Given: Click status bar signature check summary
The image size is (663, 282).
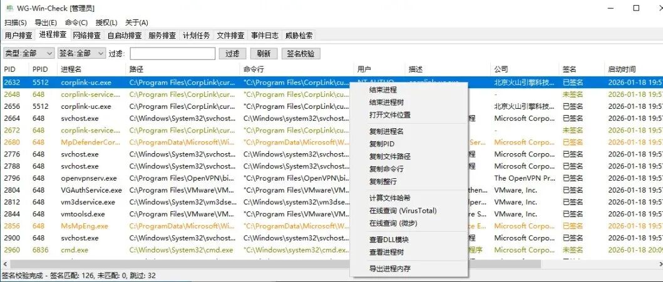Looking at the screenshot, I should (79, 276).
